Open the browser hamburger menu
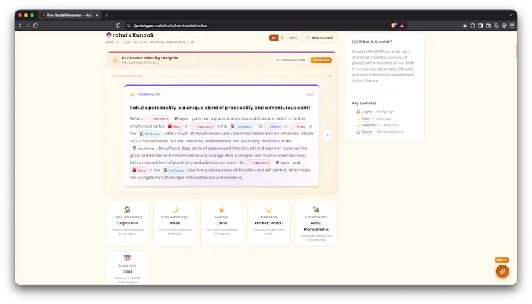 [x=512, y=25]
